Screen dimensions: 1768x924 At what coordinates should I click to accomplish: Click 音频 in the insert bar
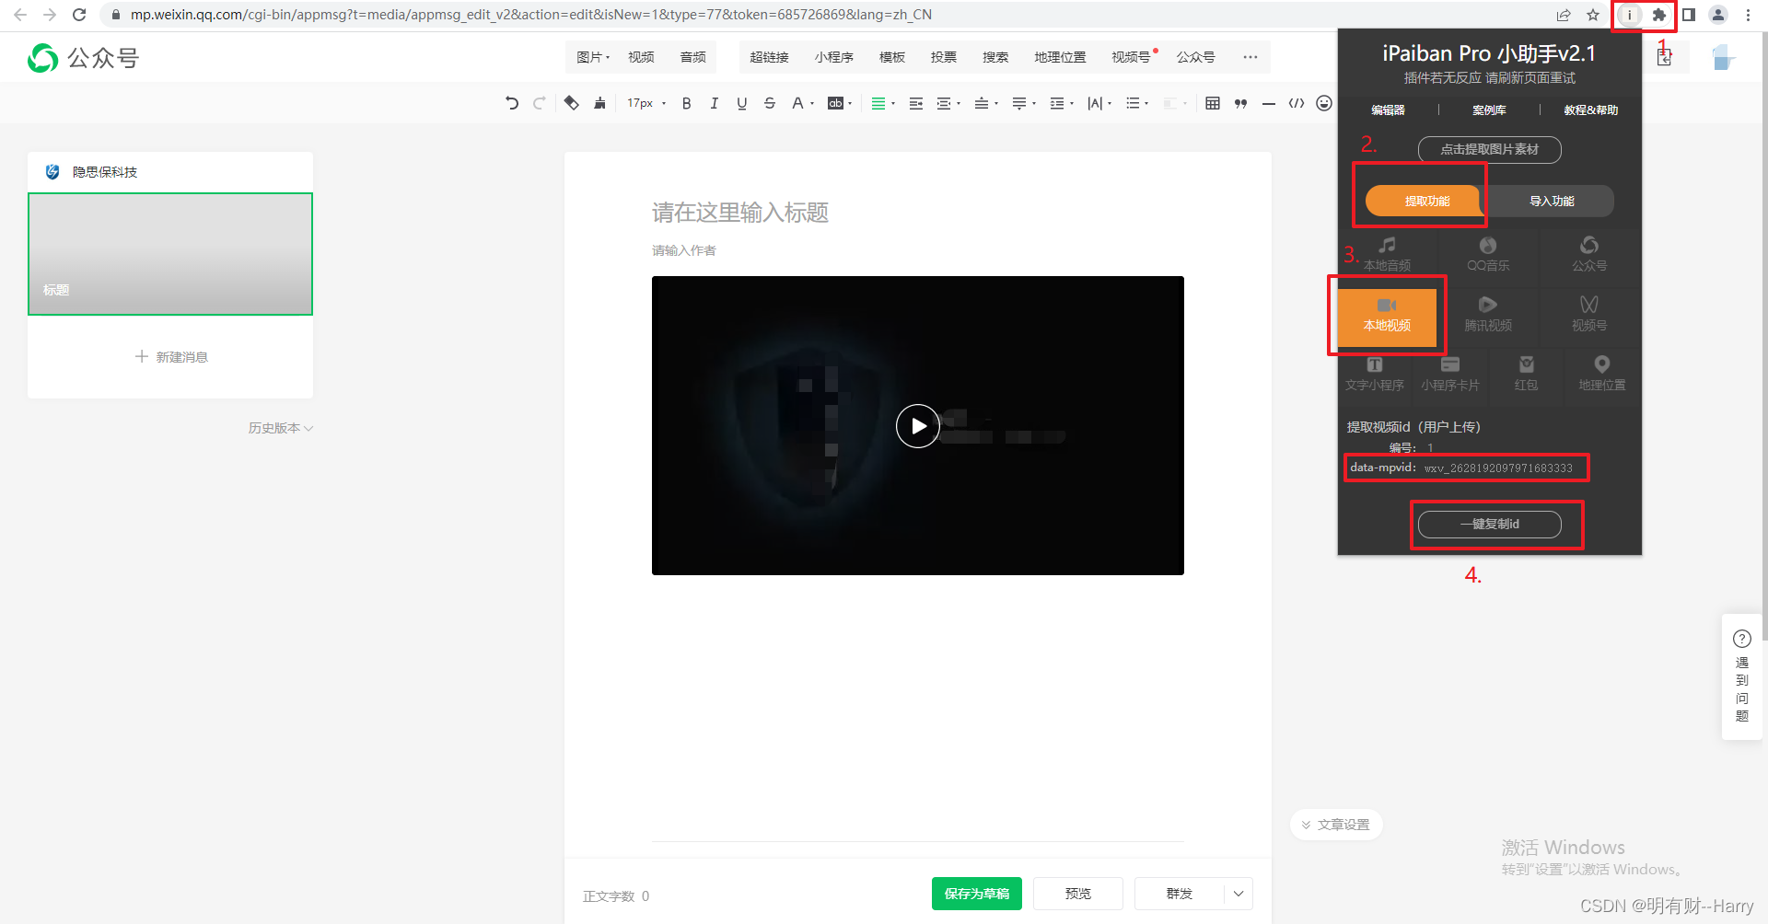[692, 57]
